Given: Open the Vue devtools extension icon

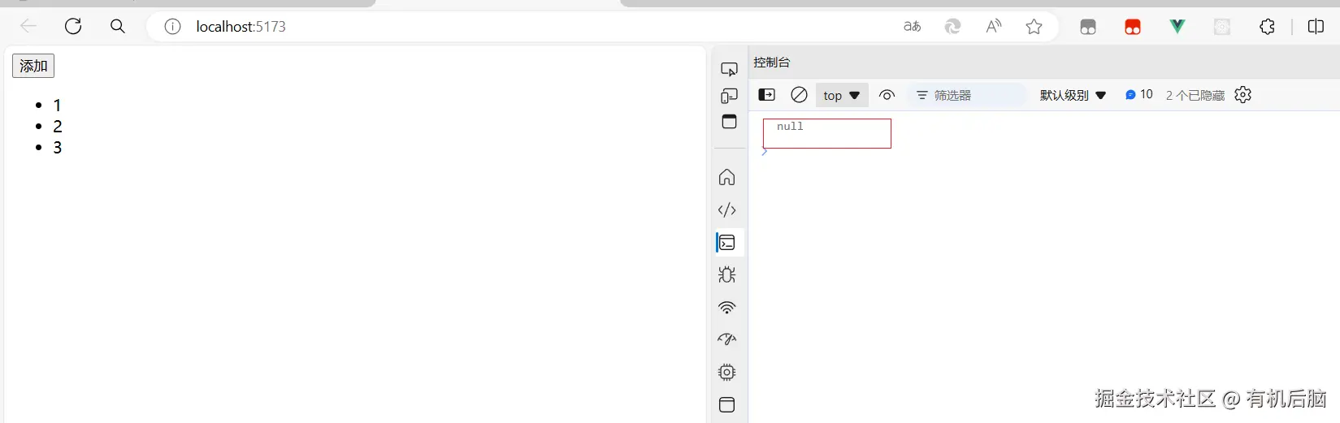Looking at the screenshot, I should click(1177, 27).
